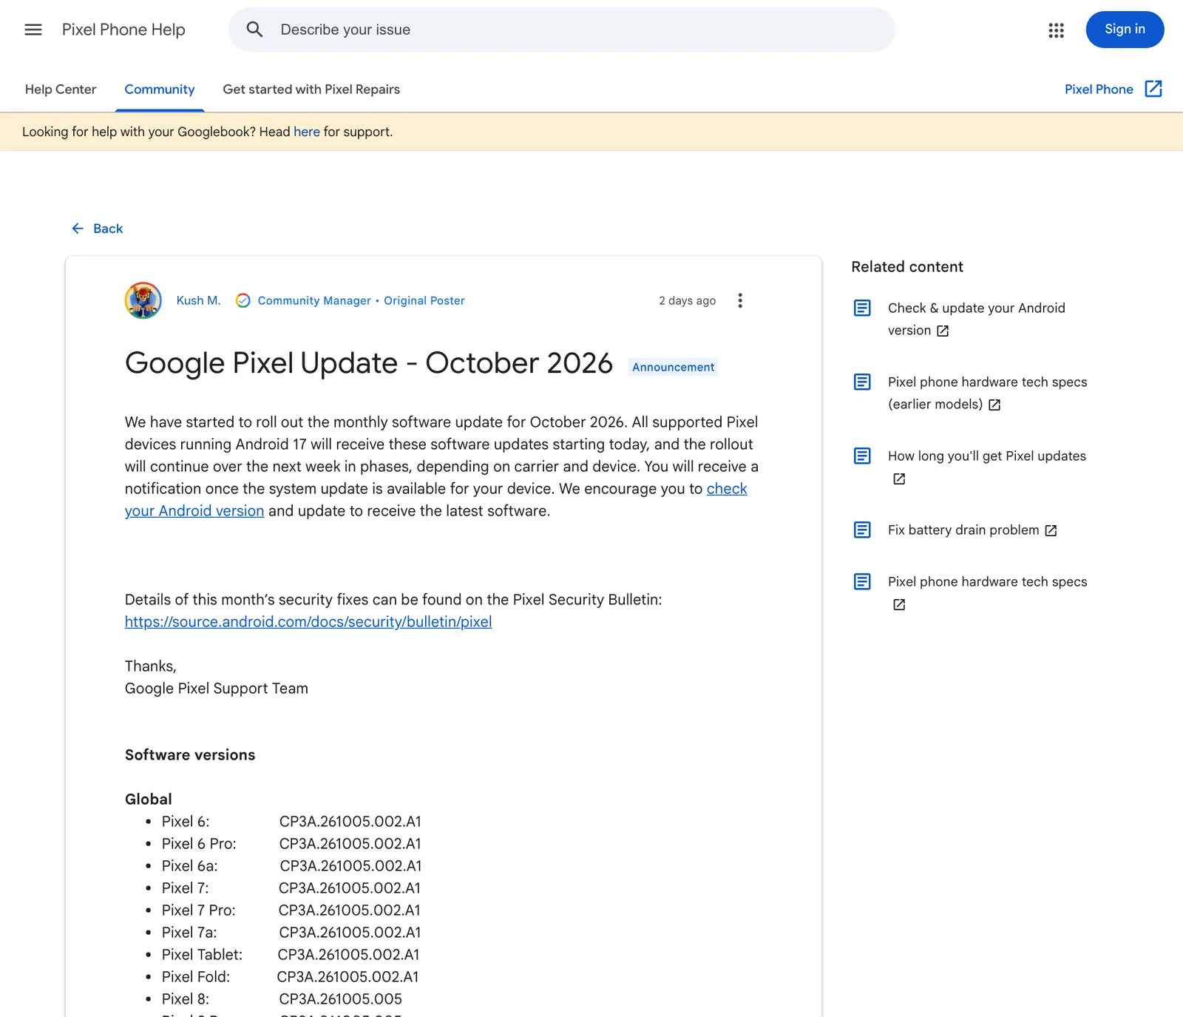The width and height of the screenshot is (1183, 1017).
Task: Click the 'Pixel Tablet:' list item
Action: point(202,955)
